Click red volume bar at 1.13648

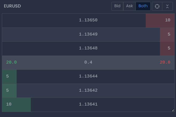pos(167,49)
